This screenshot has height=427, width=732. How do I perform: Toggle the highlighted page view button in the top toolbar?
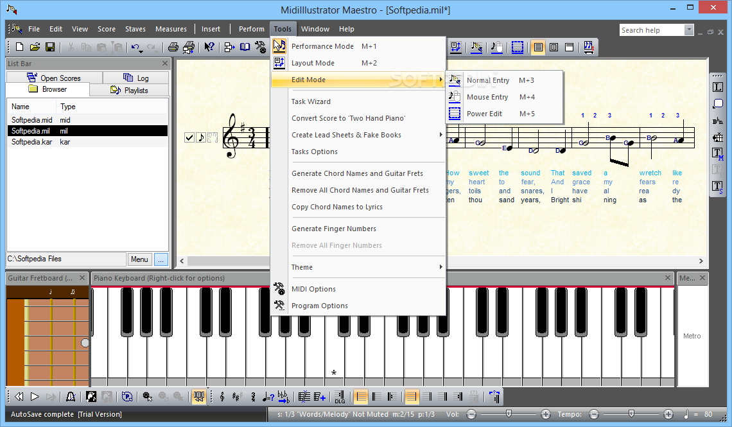pos(538,47)
